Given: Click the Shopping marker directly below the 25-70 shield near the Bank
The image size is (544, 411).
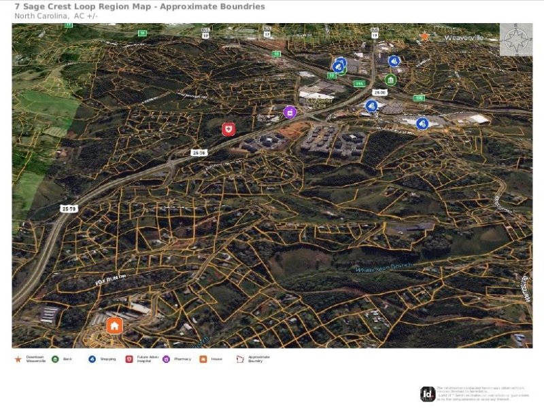Looking at the screenshot, I should 371,106.
